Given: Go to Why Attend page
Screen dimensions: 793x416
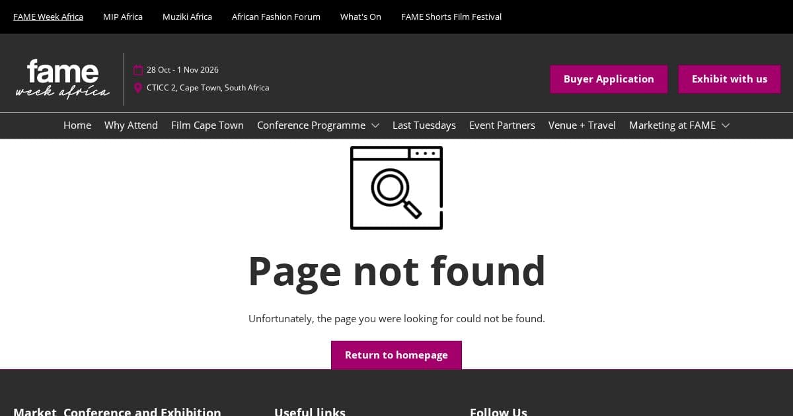Looking at the screenshot, I should (131, 125).
